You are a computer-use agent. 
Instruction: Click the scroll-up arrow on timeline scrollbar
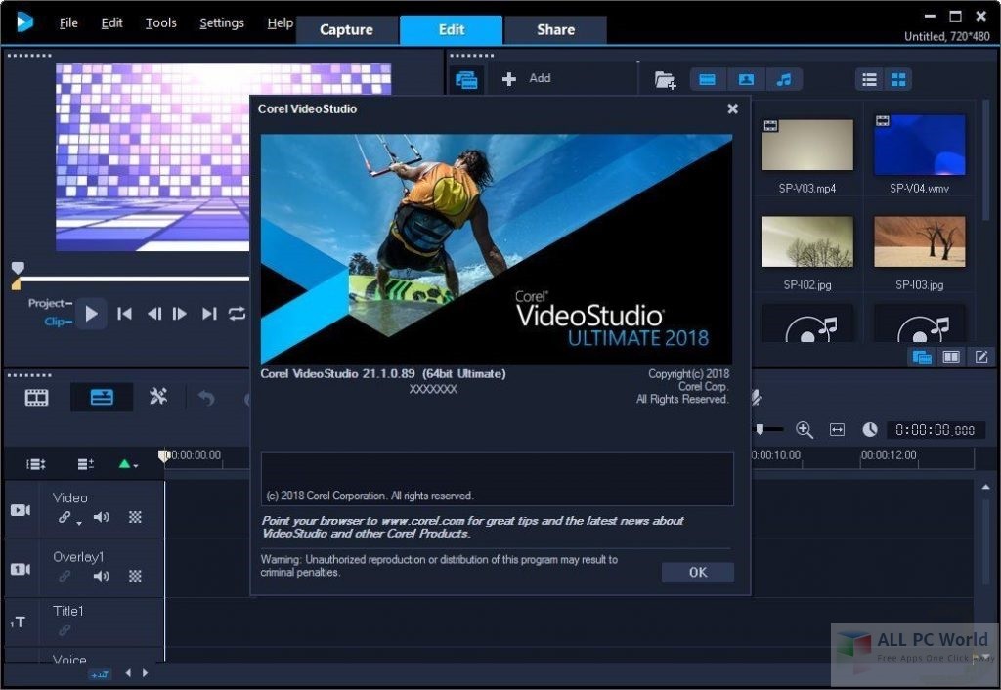tap(985, 487)
